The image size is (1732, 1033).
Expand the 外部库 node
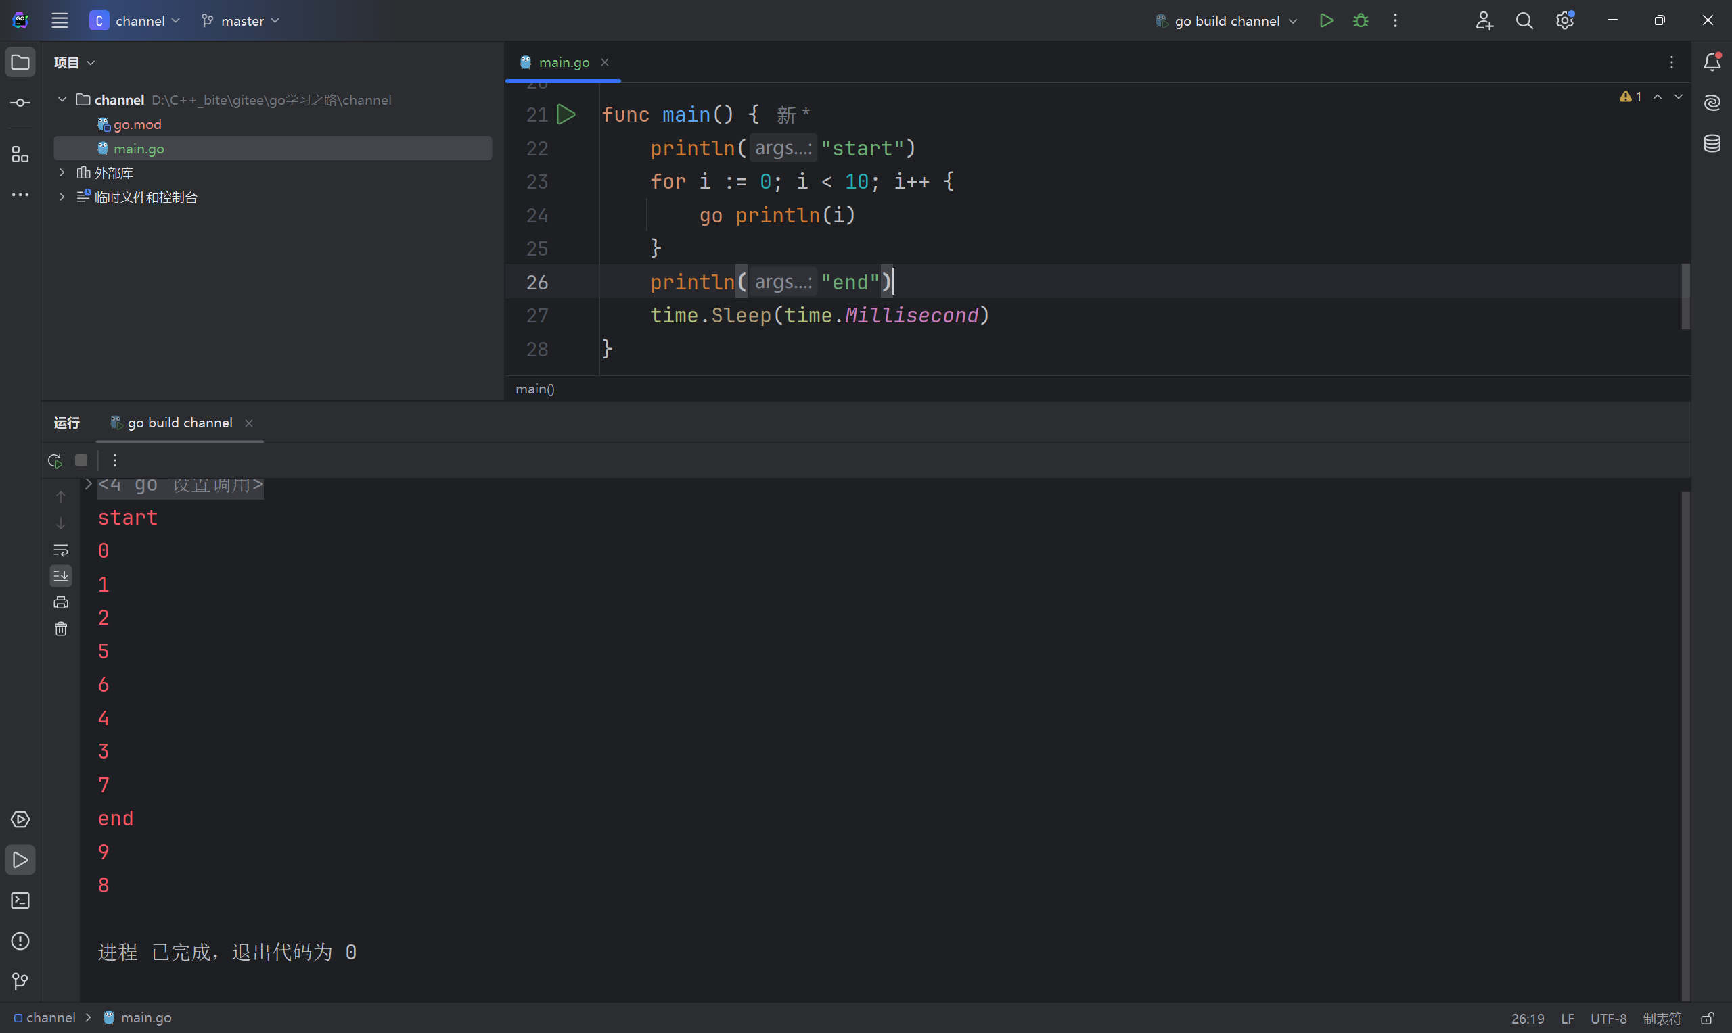point(62,172)
